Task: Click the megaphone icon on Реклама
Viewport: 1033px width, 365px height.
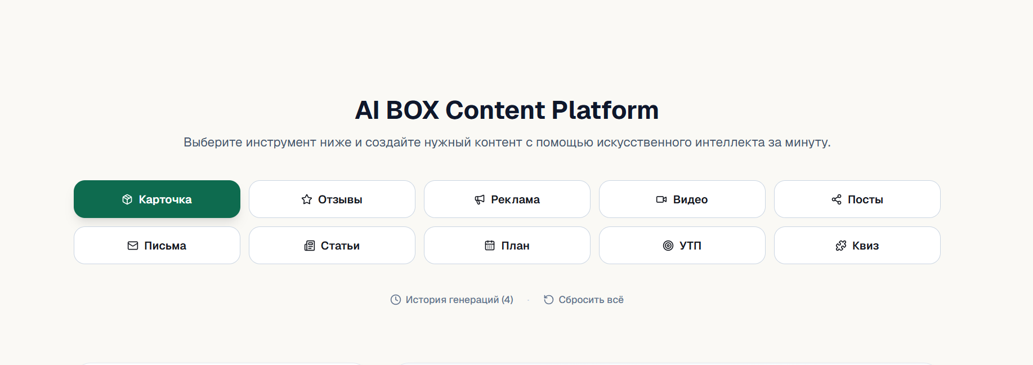Action: [x=480, y=199]
